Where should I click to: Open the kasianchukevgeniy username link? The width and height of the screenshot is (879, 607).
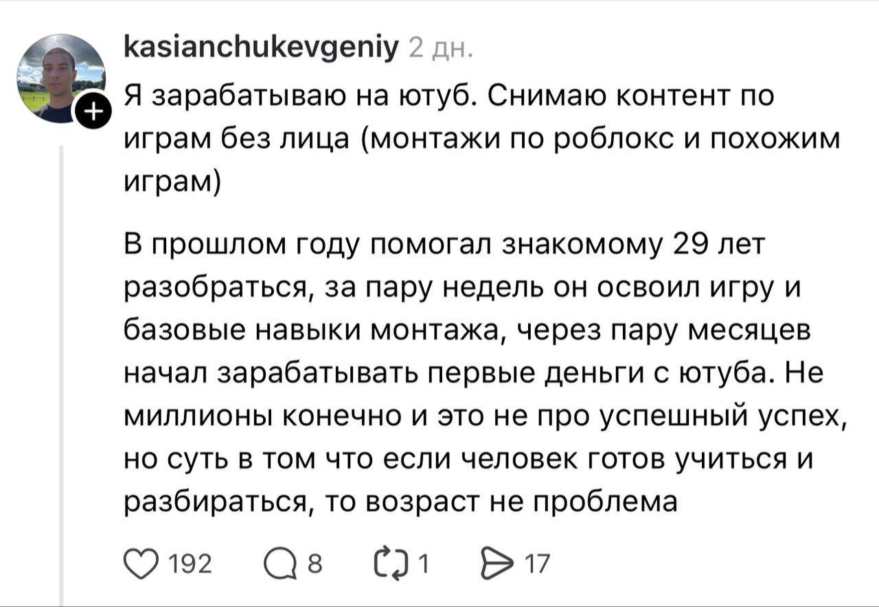tap(260, 49)
